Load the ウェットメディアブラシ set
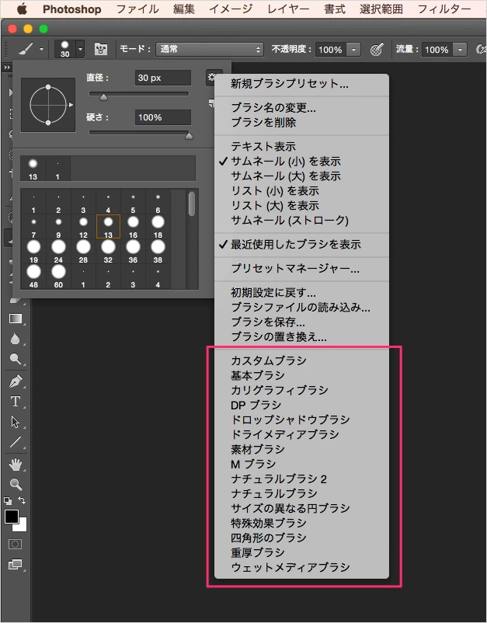 [290, 567]
